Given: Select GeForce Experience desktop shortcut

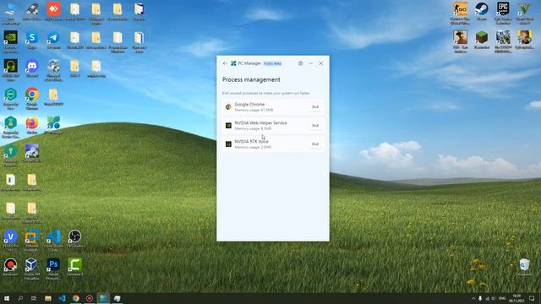Looking at the screenshot, I should pos(10,41).
